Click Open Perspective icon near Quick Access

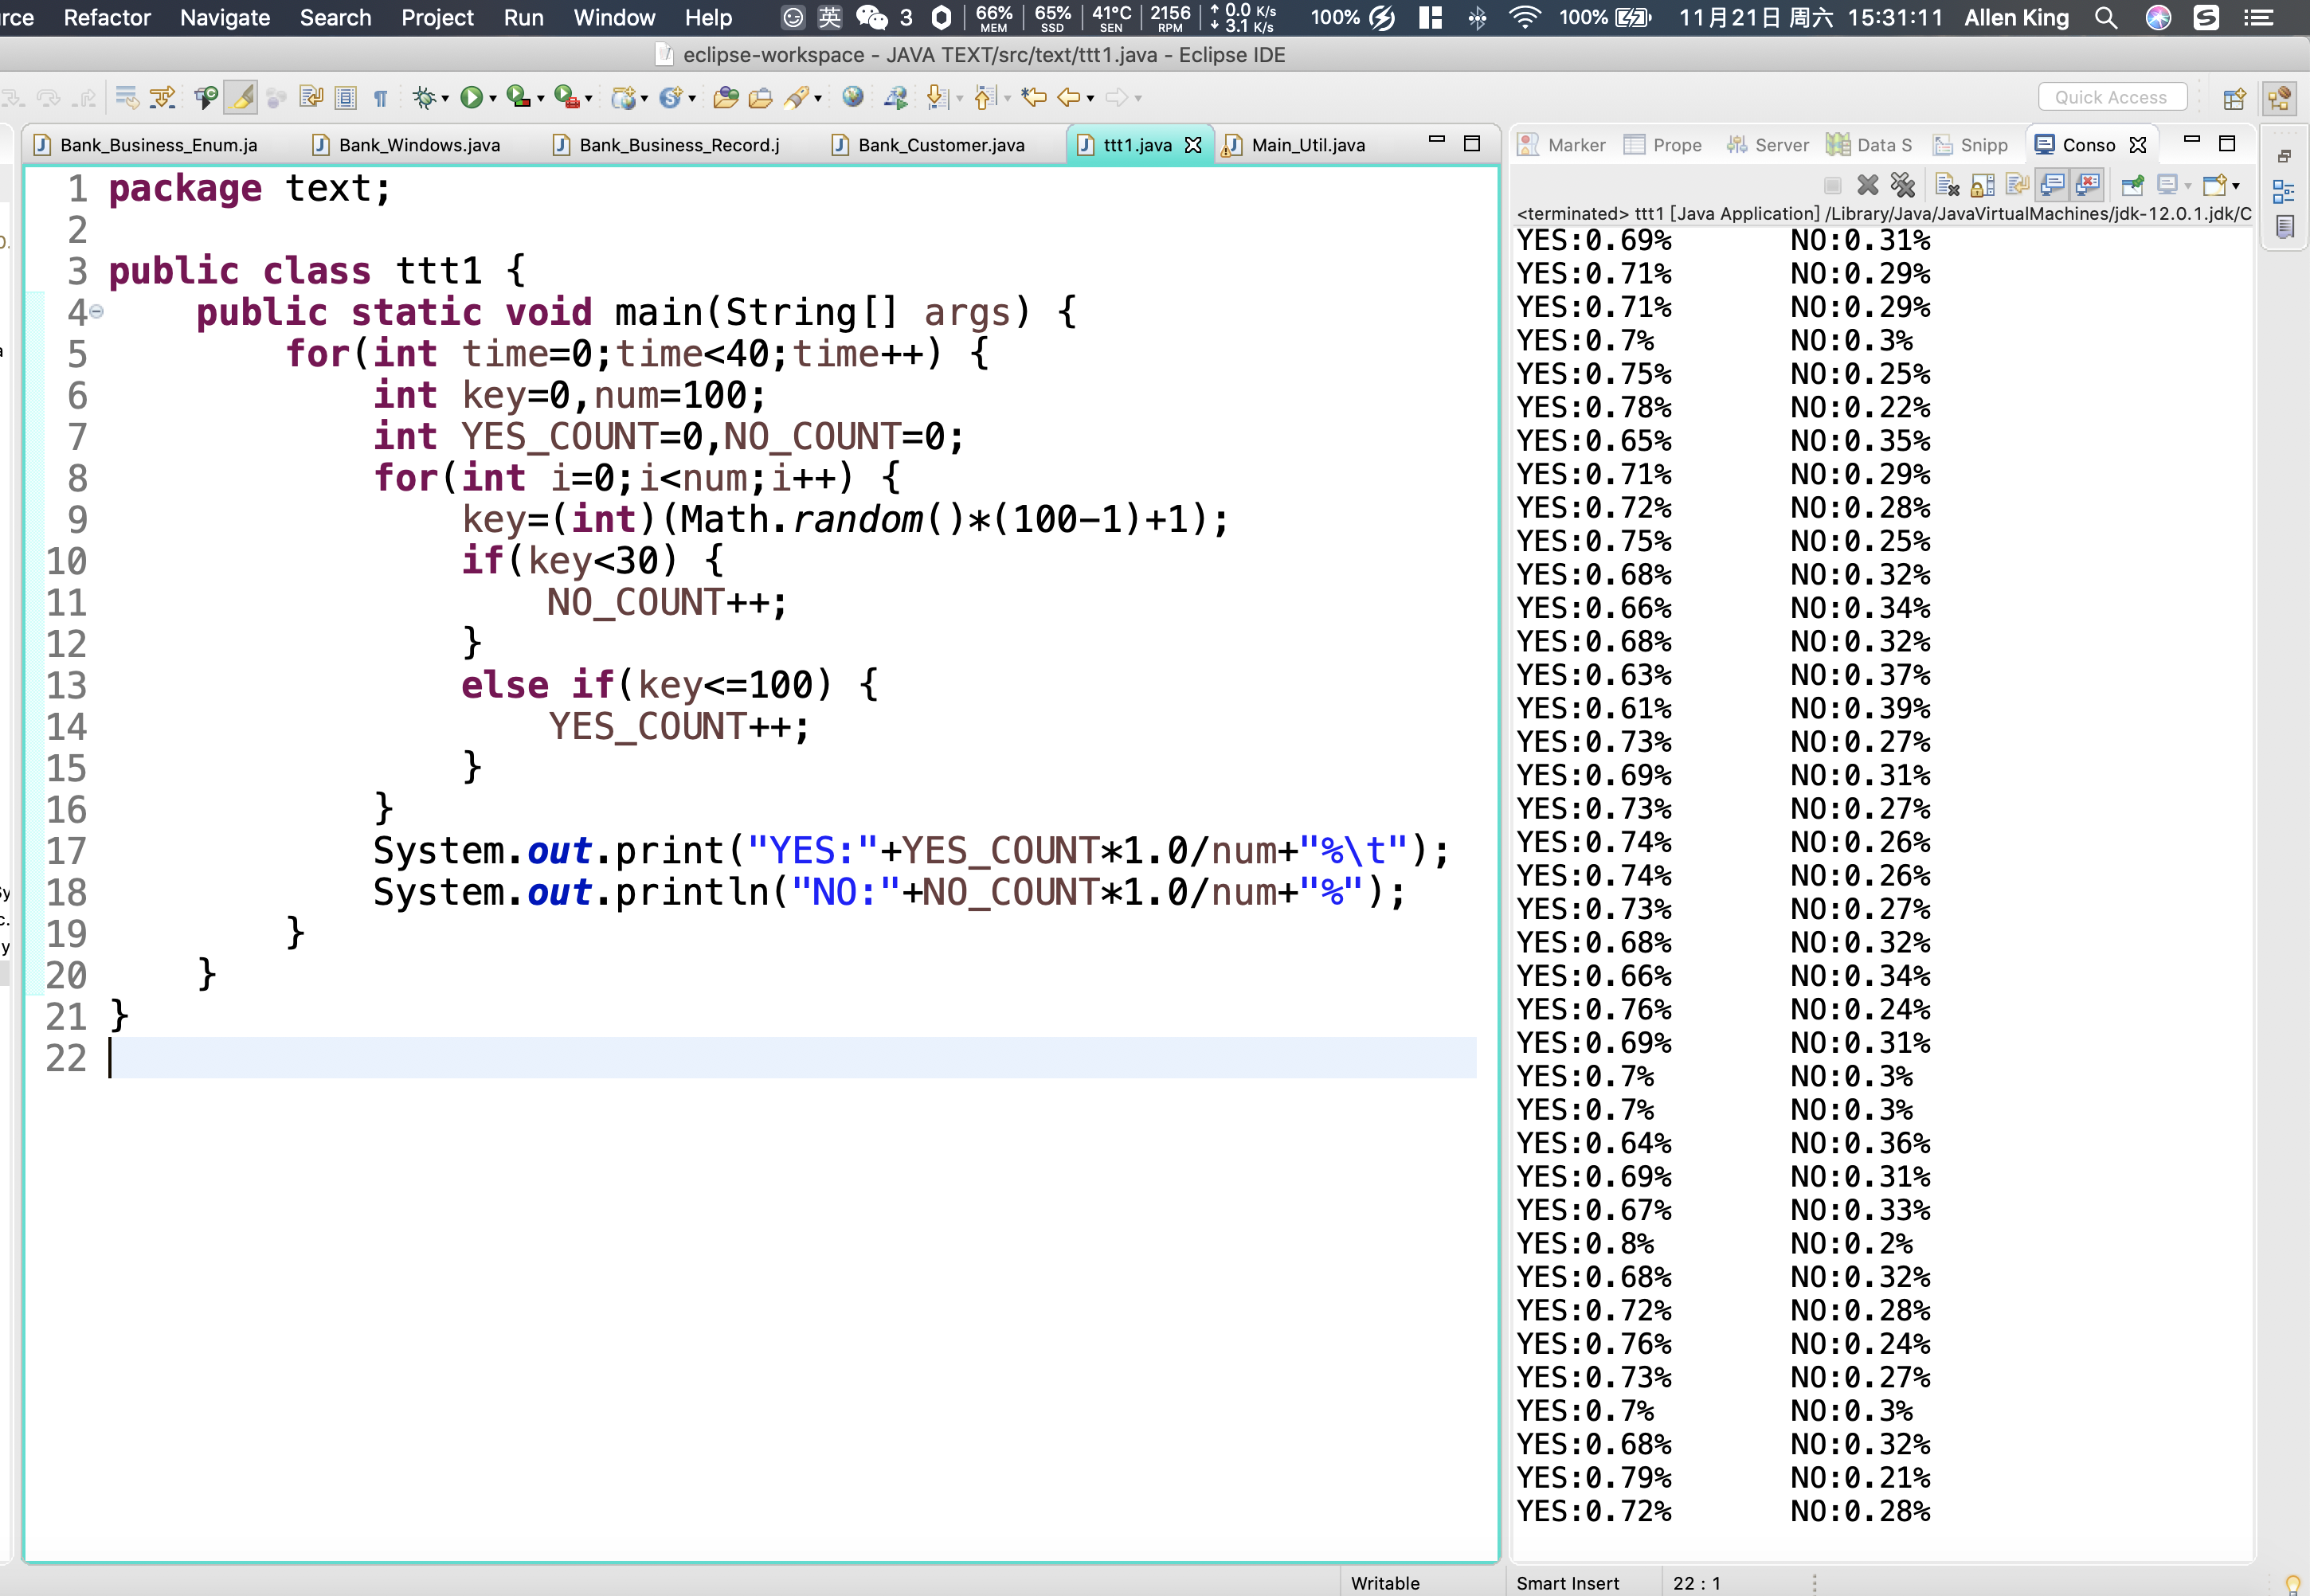click(x=2234, y=98)
